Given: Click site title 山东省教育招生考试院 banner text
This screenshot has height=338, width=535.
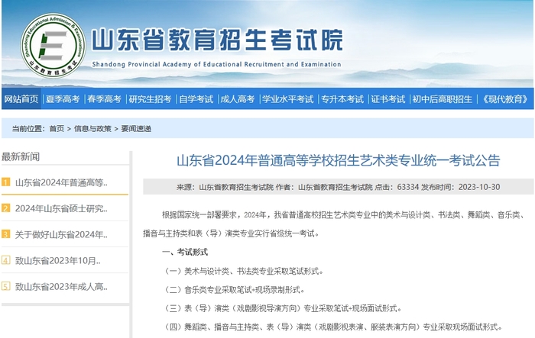Looking at the screenshot, I should tap(217, 40).
